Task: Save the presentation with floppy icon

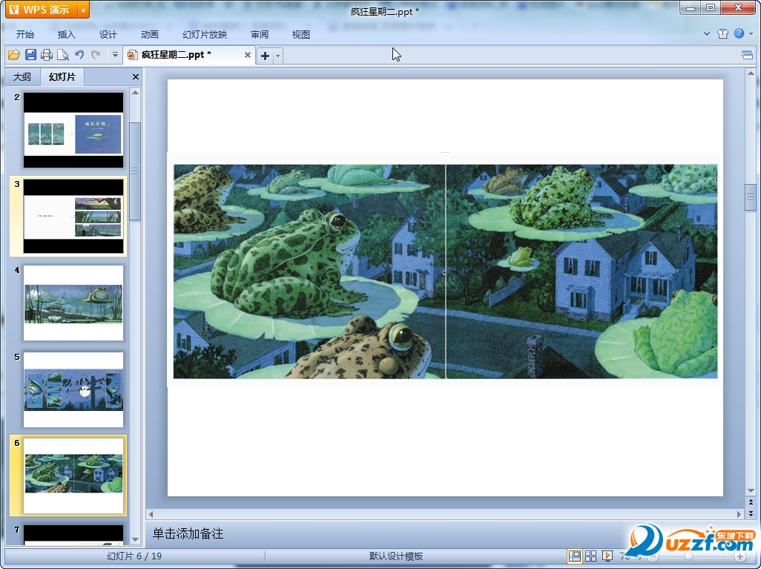Action: coord(30,55)
